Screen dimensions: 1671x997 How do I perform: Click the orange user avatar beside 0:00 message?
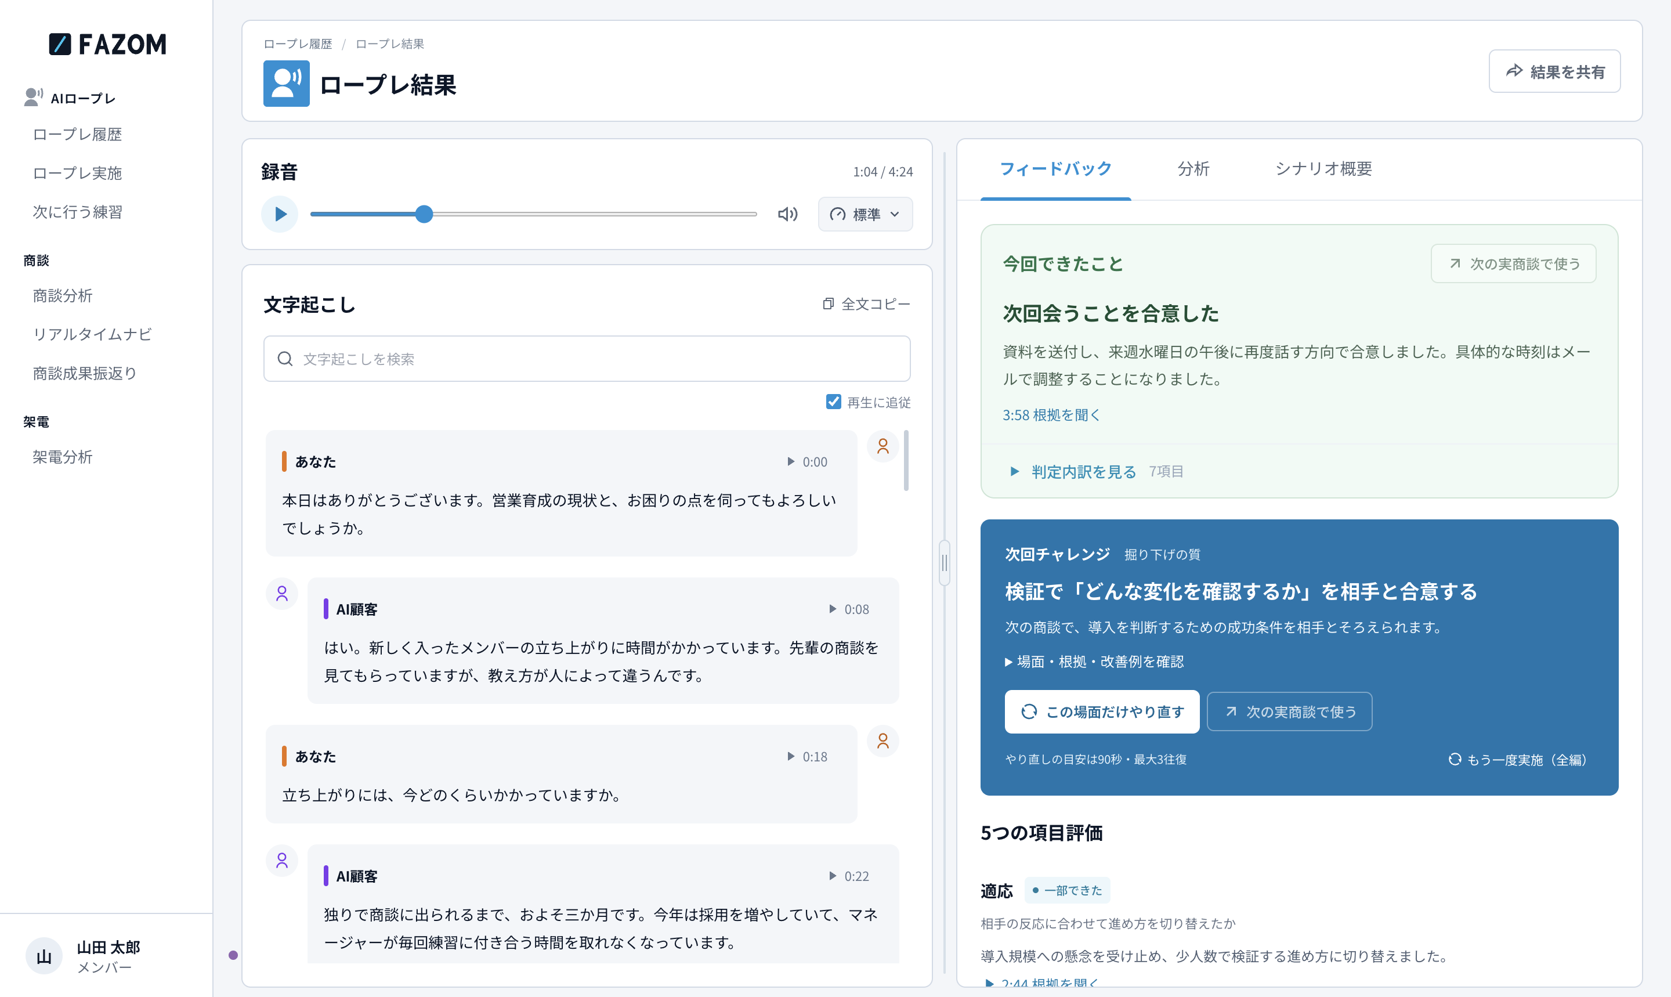point(883,446)
